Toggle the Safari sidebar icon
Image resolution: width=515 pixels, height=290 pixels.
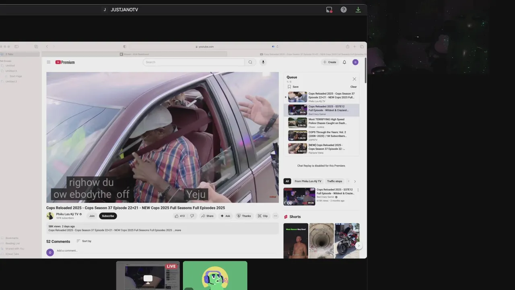[x=16, y=47]
